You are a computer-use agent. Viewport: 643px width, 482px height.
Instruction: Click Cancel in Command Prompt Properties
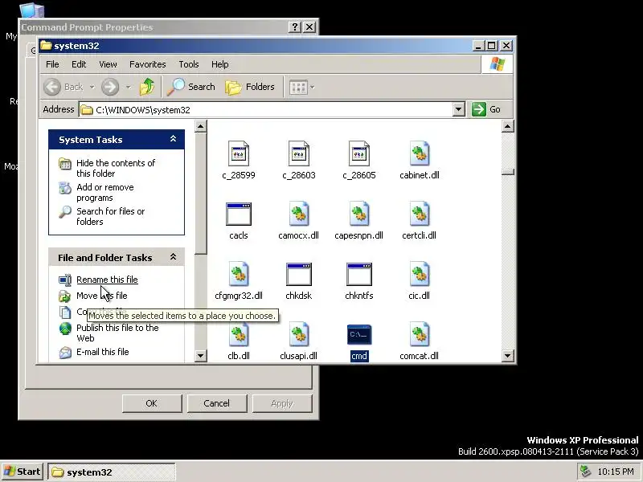pyautogui.click(x=217, y=403)
